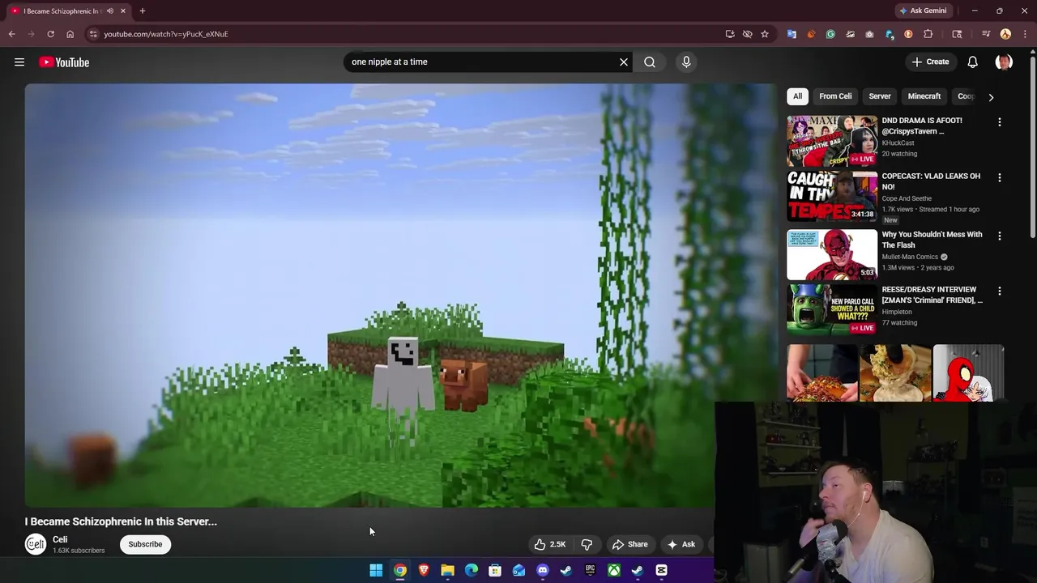Dislike this video
The width and height of the screenshot is (1037, 583).
point(587,544)
